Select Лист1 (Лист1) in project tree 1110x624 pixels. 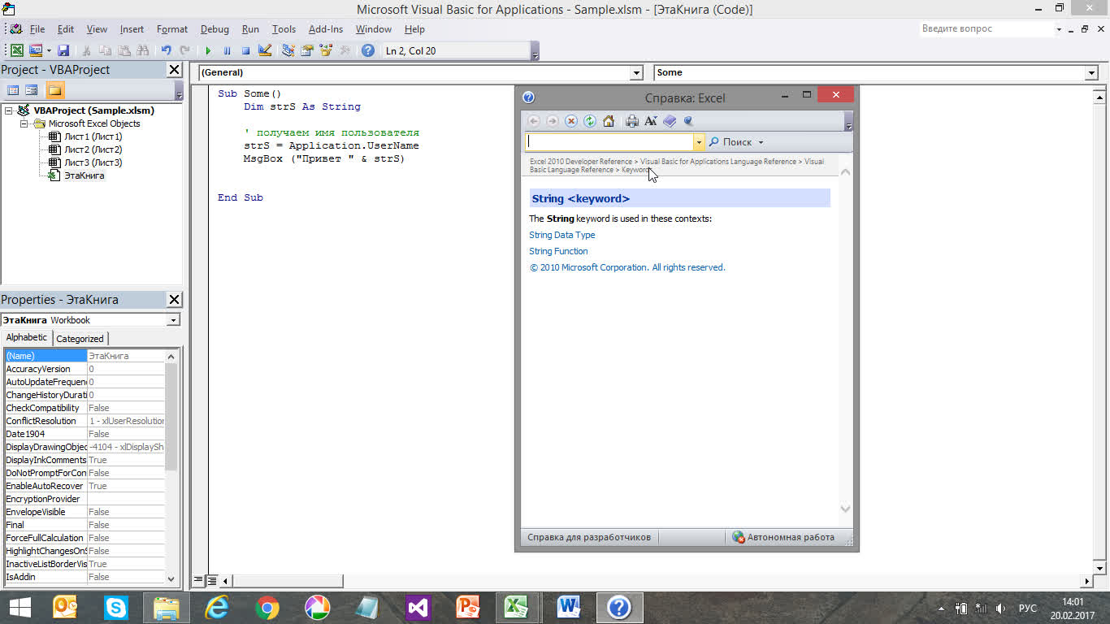point(93,136)
